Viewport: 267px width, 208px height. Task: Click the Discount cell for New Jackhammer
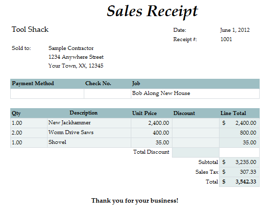pyautogui.click(x=195, y=123)
